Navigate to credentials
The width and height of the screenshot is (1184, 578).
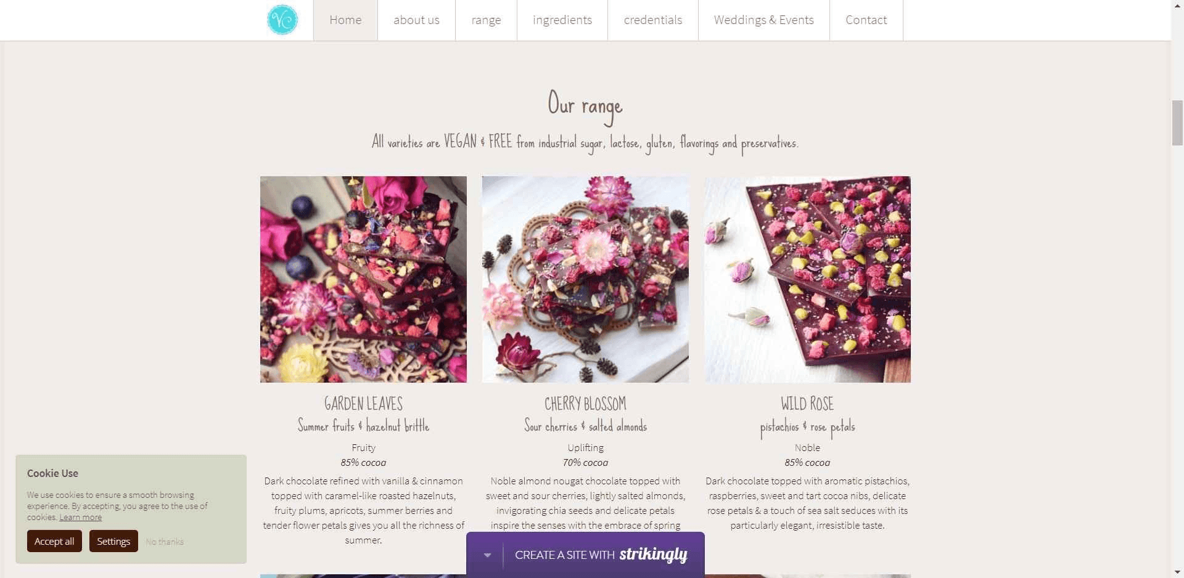(653, 20)
